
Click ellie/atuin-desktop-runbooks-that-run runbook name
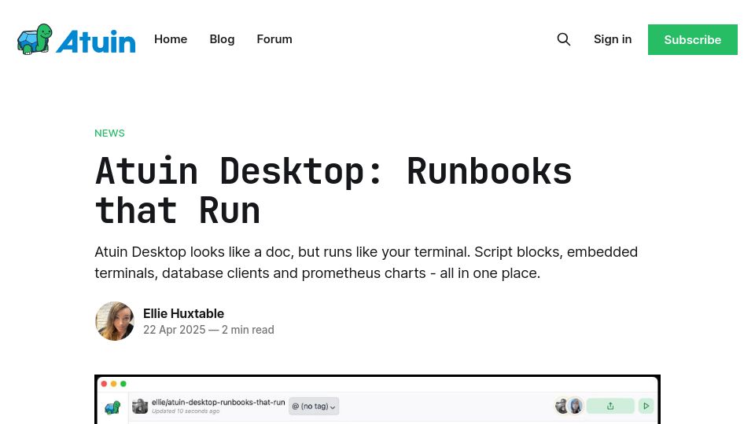218,402
